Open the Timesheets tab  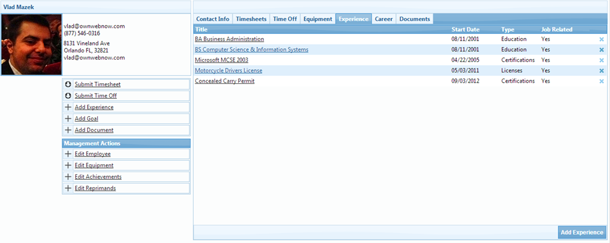tap(251, 19)
